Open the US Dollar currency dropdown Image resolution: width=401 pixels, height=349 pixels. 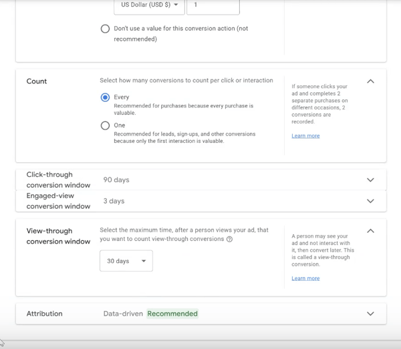(x=149, y=5)
